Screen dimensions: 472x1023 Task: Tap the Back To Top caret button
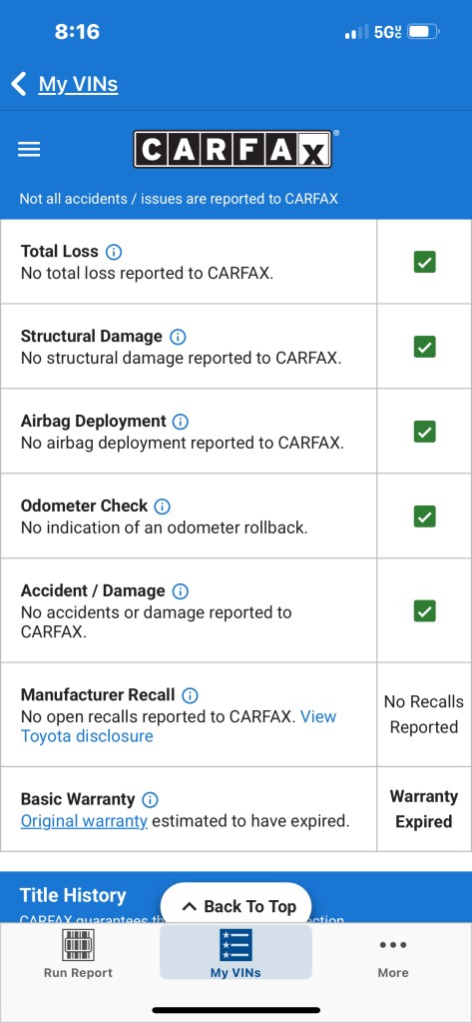pos(236,906)
